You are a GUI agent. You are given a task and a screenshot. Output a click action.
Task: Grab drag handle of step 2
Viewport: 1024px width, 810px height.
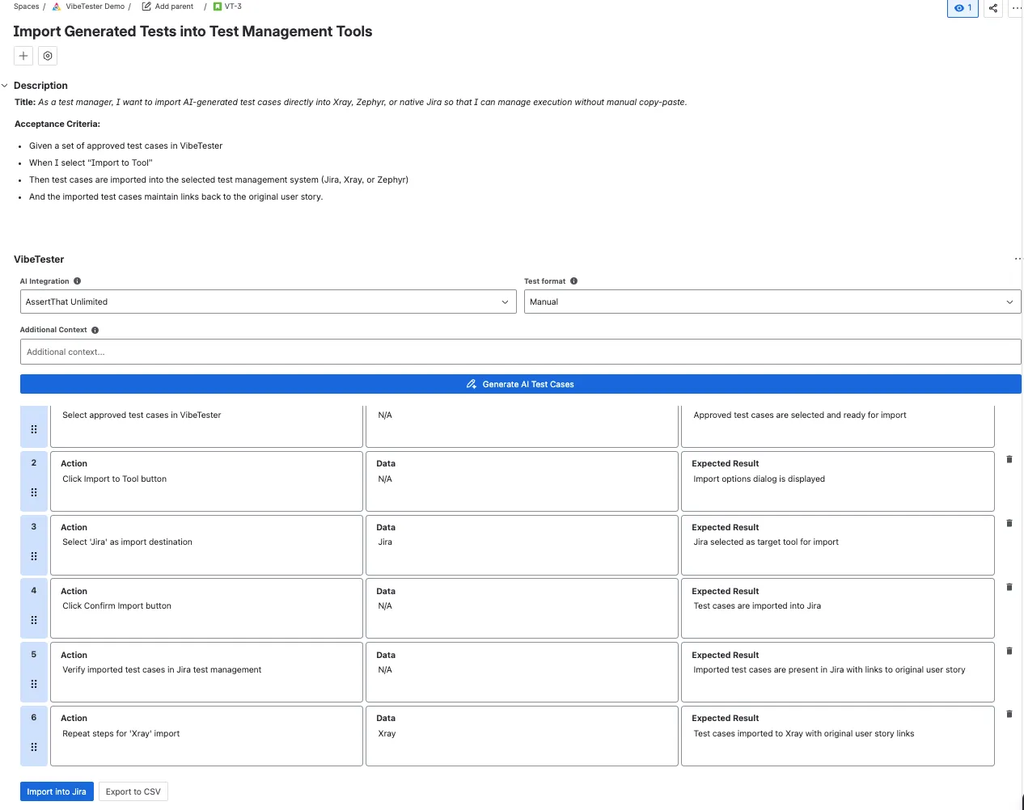pos(34,492)
